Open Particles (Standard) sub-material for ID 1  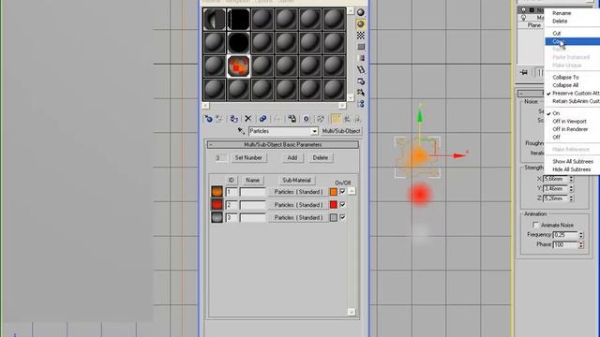coord(298,192)
